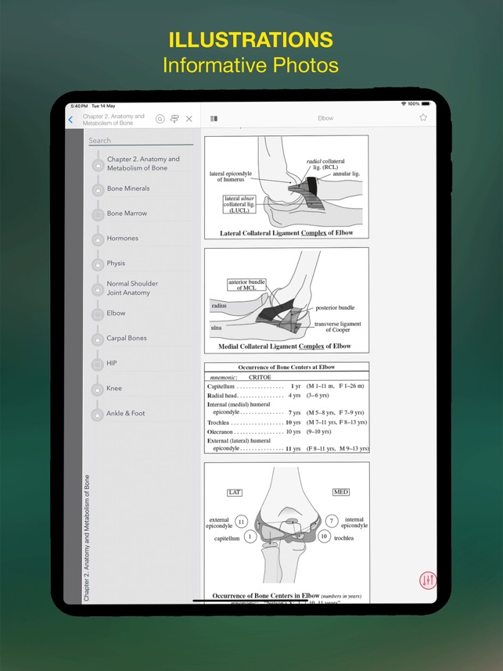Image resolution: width=503 pixels, height=671 pixels.
Task: Tap lock icon beside Normal Shoulder Joint Anatomy
Action: click(98, 289)
